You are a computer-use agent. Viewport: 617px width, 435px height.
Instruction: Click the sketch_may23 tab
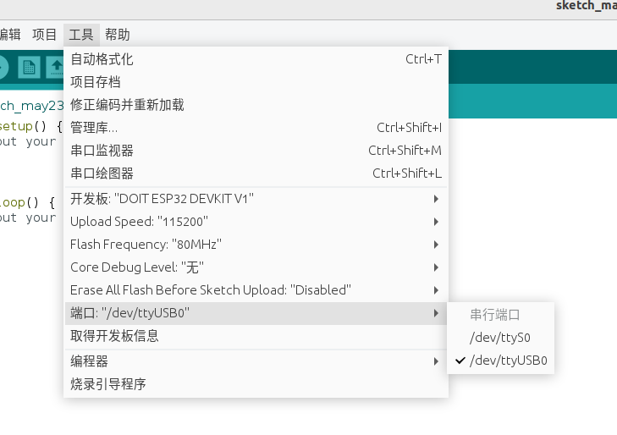tap(31, 106)
